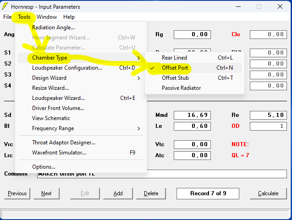Click the Vtc input field

[x=192, y=145]
